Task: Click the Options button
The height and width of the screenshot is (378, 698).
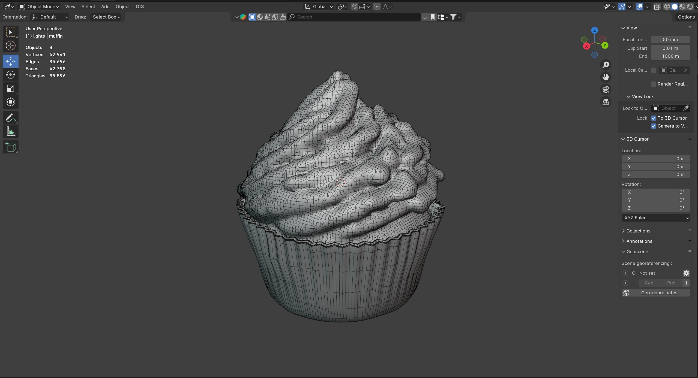Action: (x=686, y=17)
